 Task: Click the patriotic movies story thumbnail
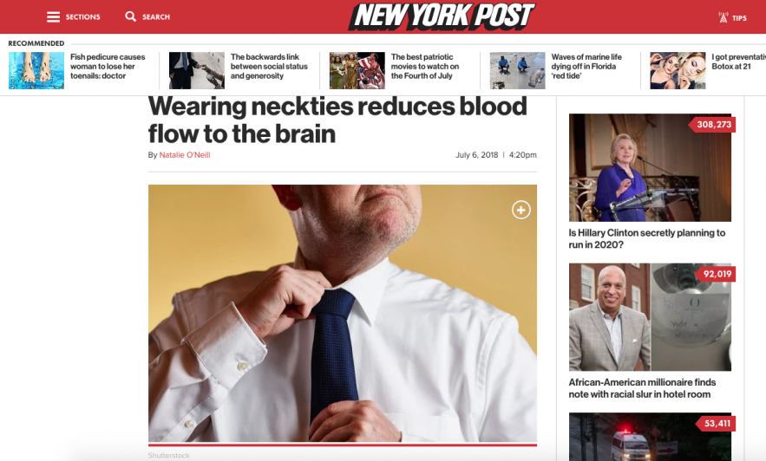[x=357, y=71]
